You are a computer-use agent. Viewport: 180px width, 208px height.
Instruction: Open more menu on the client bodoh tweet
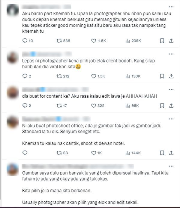(171, 54)
